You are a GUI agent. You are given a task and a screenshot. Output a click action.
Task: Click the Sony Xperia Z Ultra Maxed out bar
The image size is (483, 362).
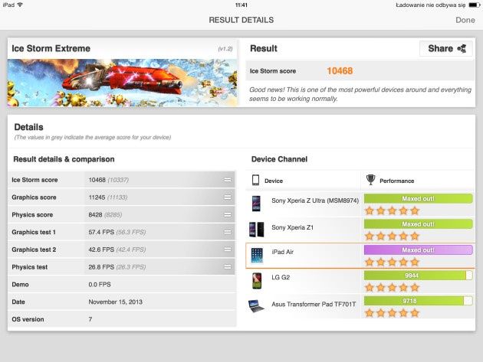(x=418, y=199)
